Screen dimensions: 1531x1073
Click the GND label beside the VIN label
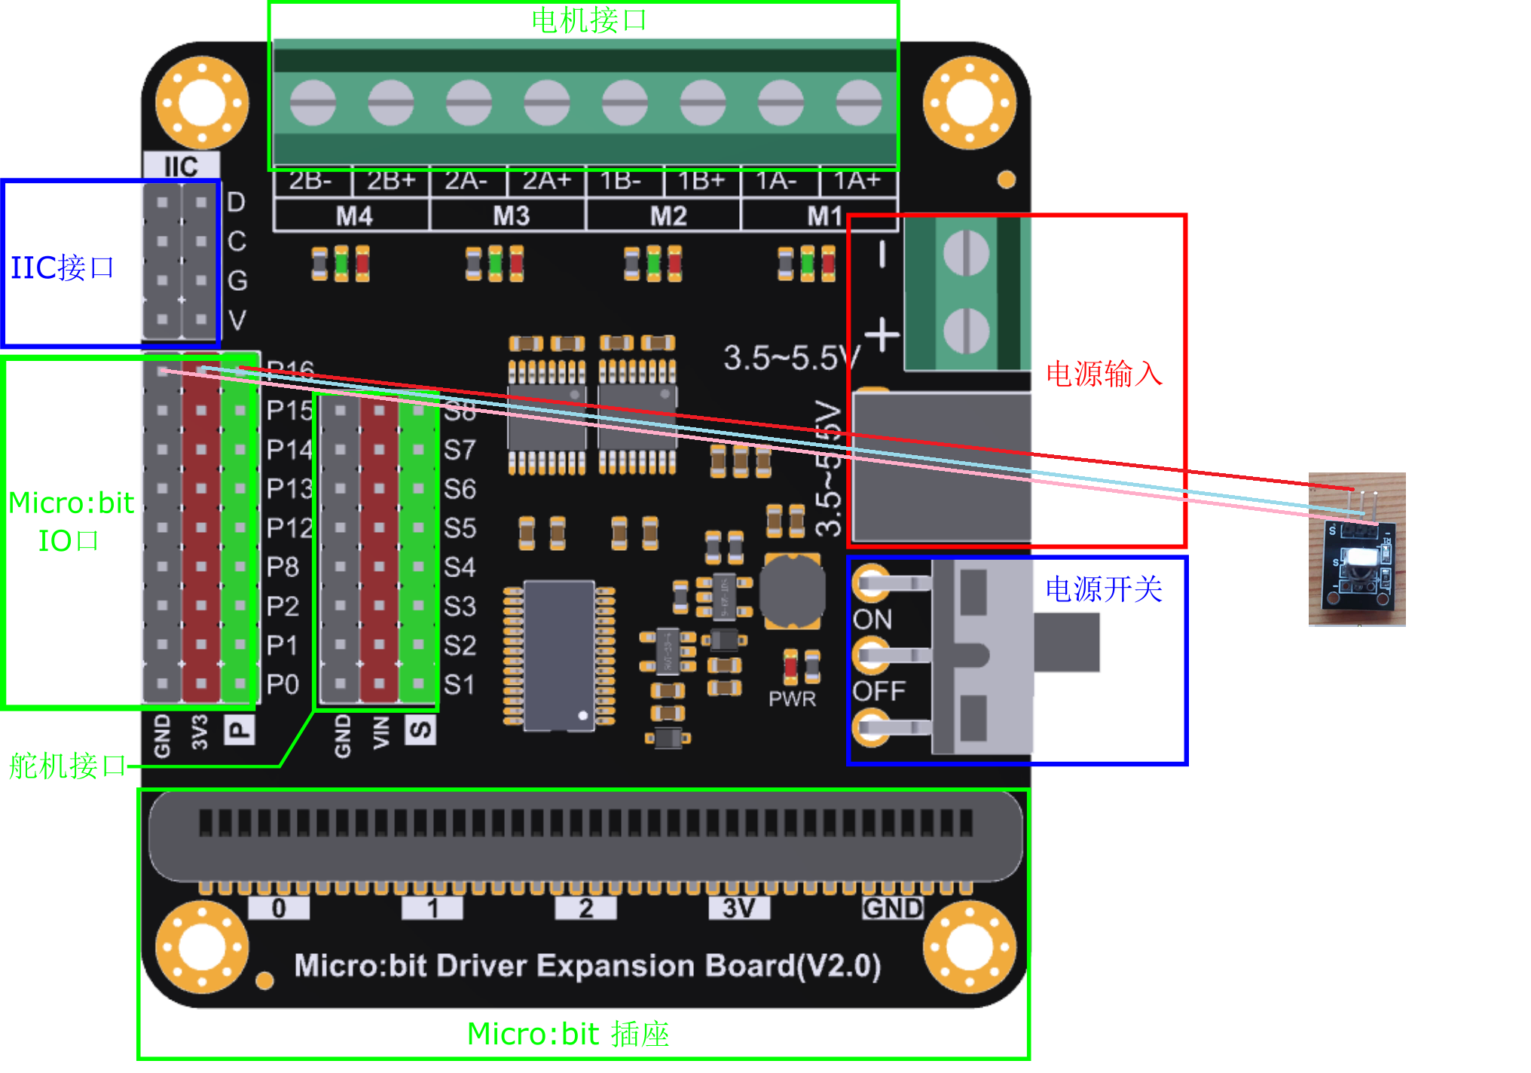[x=343, y=736]
